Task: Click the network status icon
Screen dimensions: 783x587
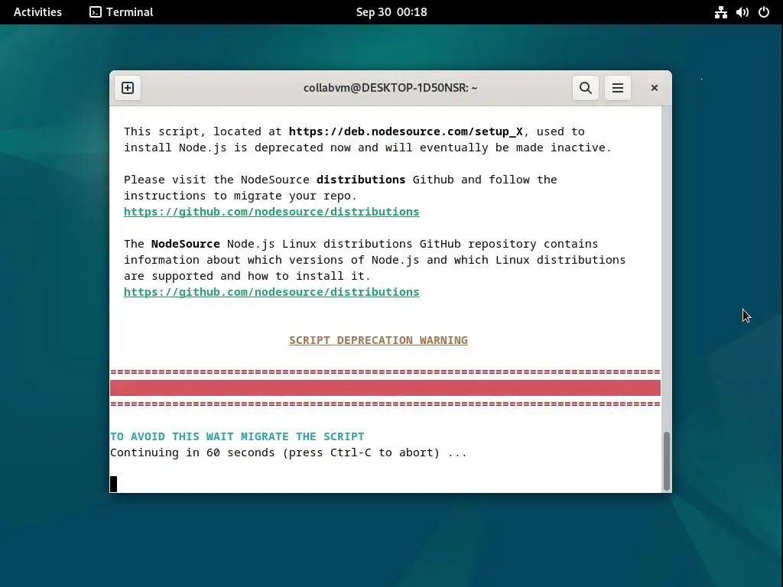Action: click(x=720, y=12)
